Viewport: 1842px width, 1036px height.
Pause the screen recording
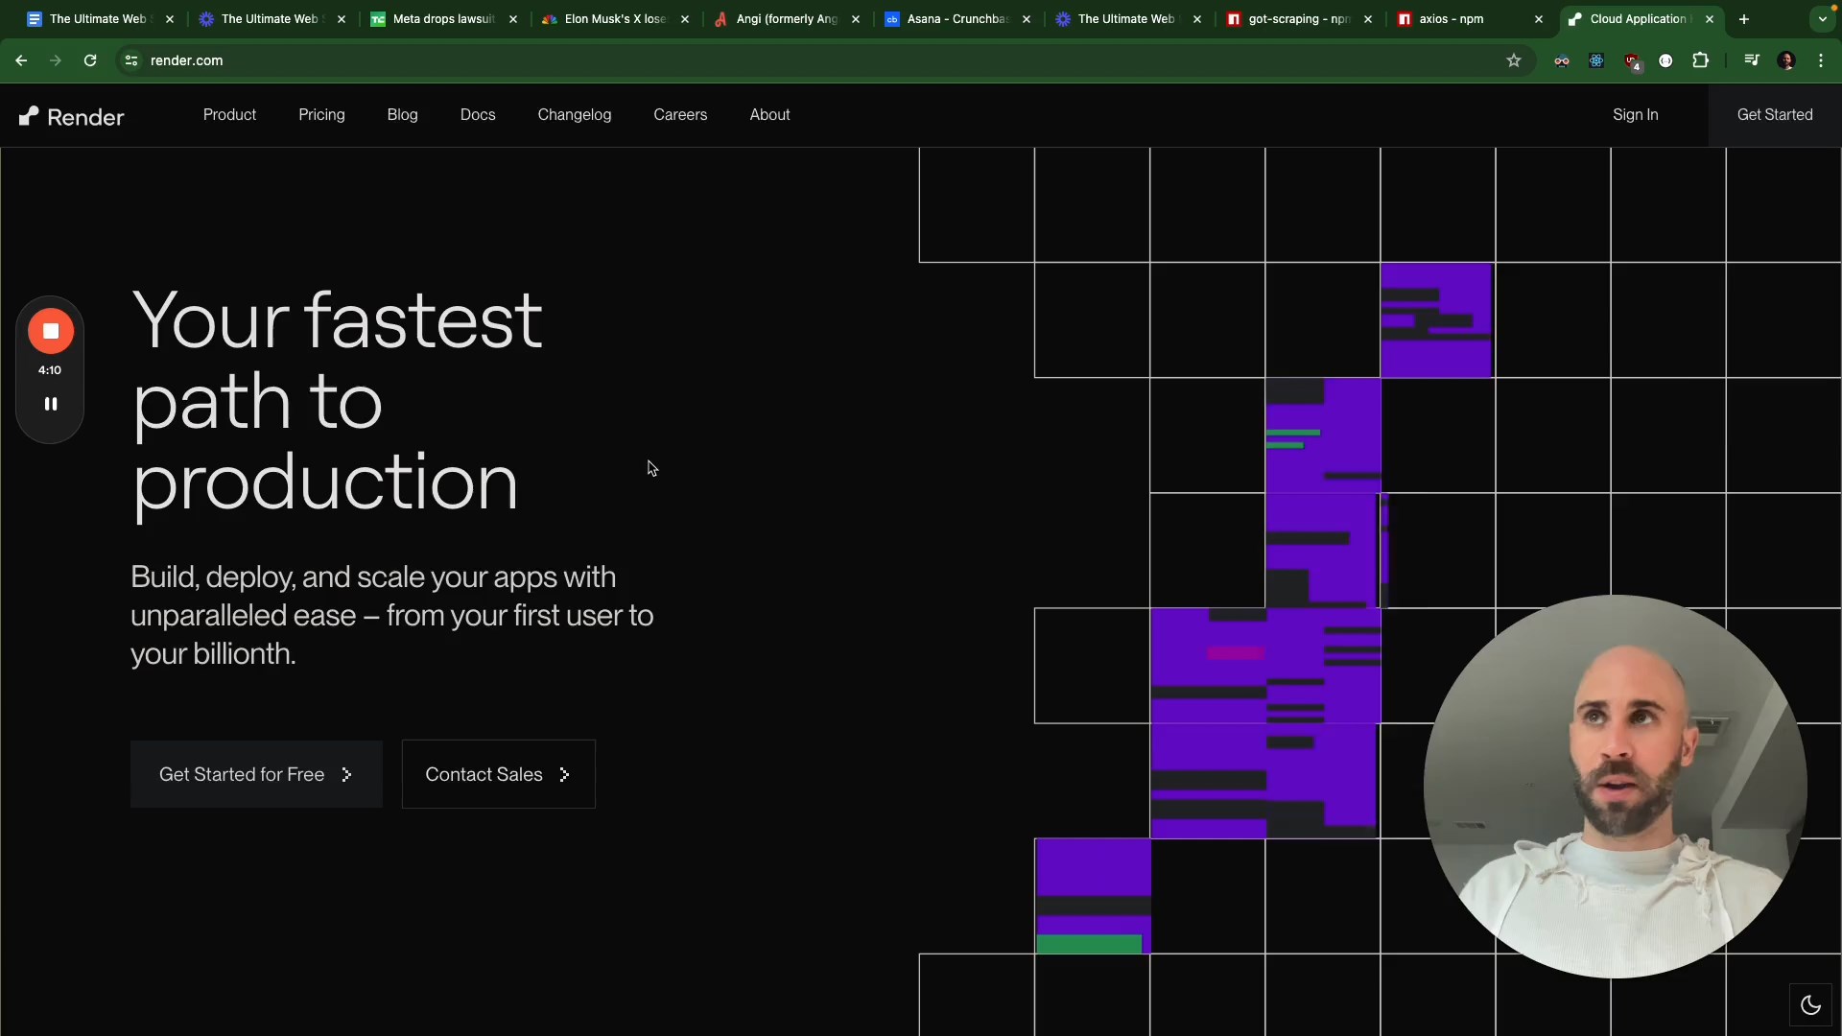tap(51, 404)
